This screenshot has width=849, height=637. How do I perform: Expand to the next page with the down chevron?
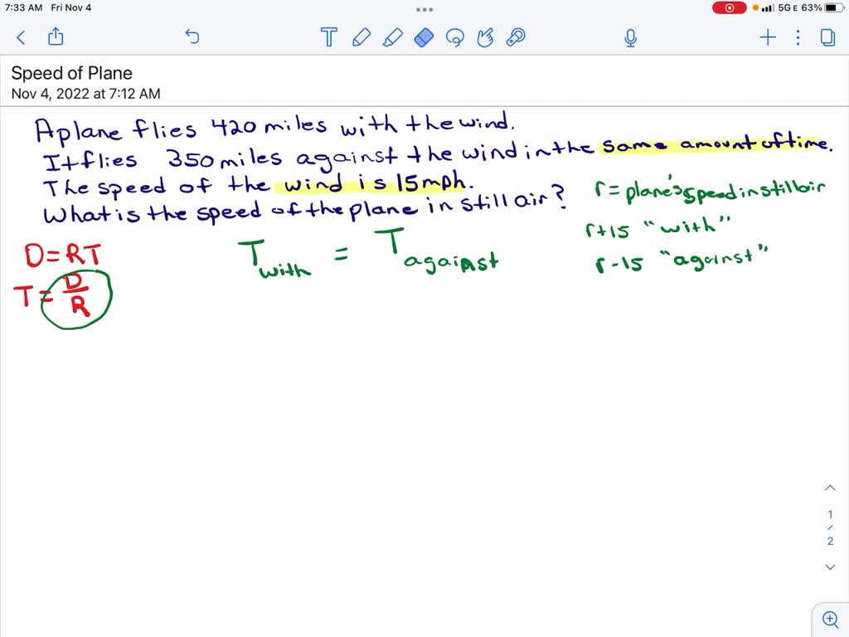point(830,566)
